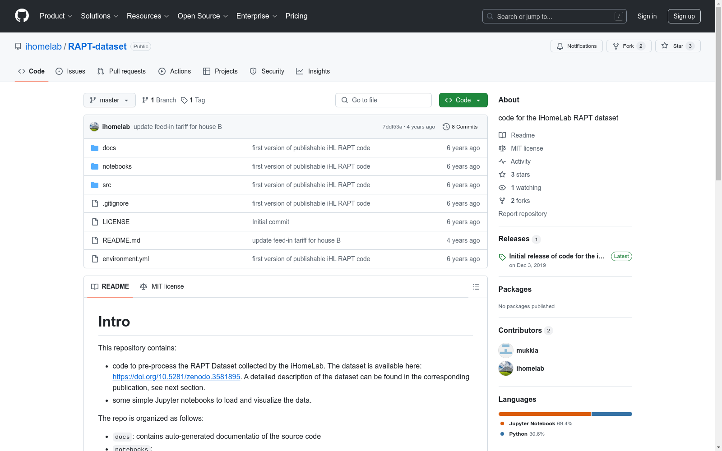Click the Notifications button
Screen dimensions: 722x451
[577, 46]
